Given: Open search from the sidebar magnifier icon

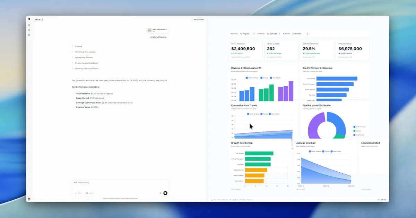Looking at the screenshot, I should point(29,30).
